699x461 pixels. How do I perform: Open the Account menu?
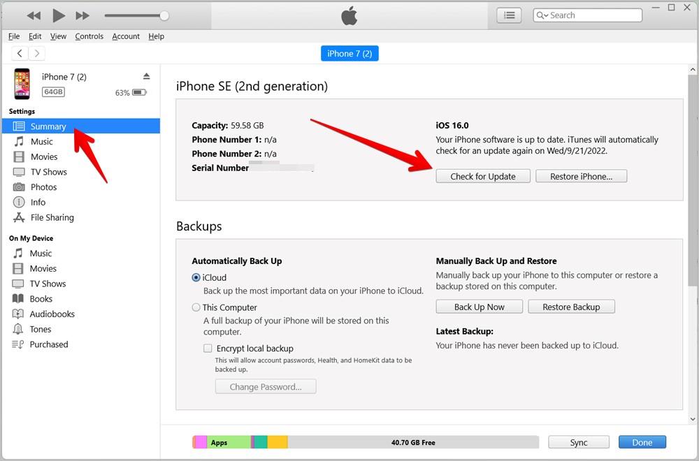(x=126, y=36)
